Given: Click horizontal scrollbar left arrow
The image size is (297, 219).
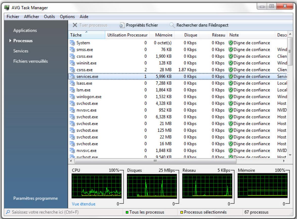Looking at the screenshot, I should pyautogui.click(x=71, y=161).
